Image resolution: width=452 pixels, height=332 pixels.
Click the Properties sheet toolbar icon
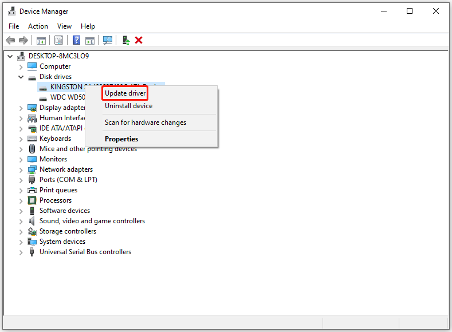(x=59, y=40)
